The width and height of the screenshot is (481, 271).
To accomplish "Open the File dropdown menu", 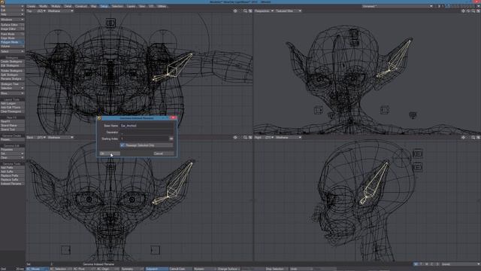I will (12, 6).
